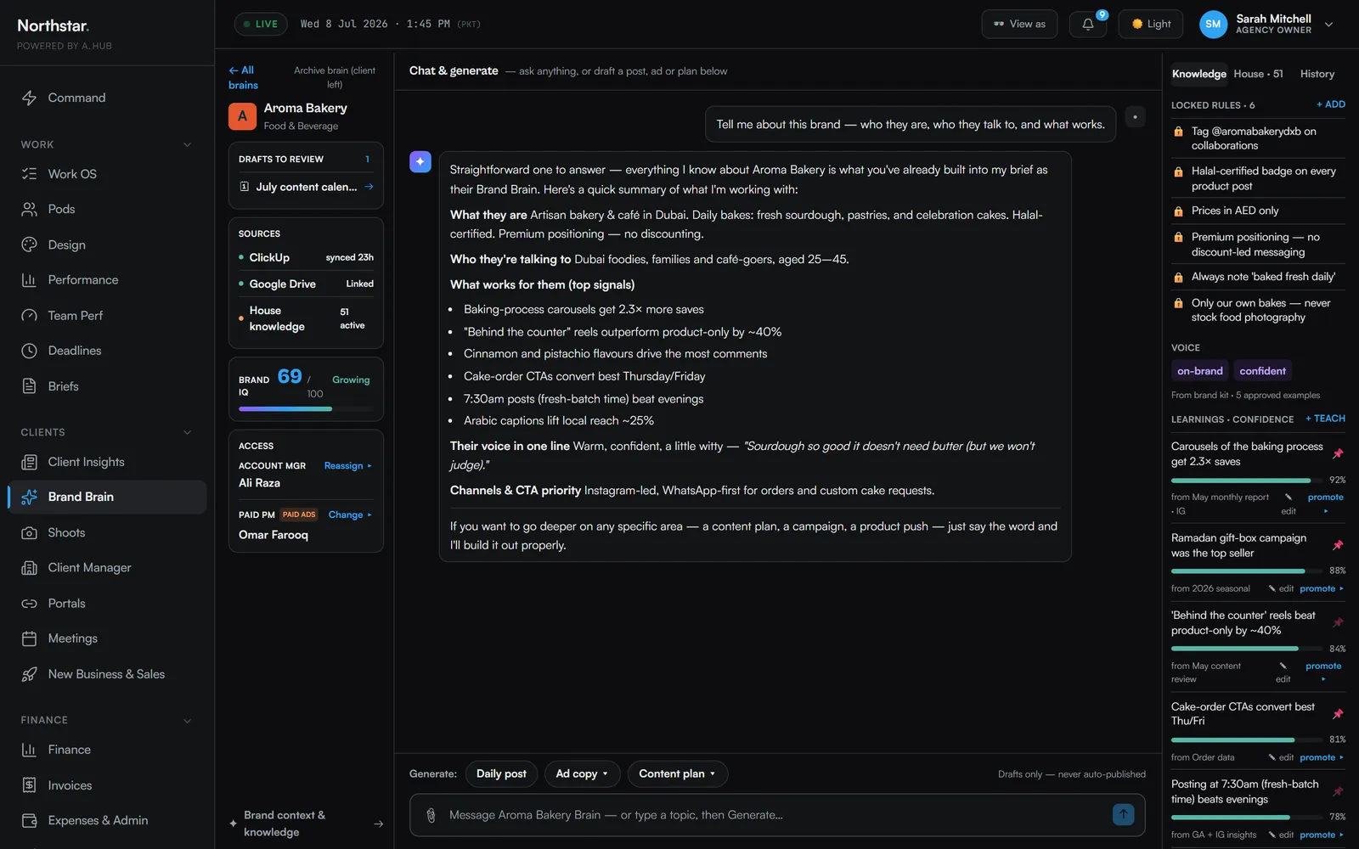Toggle Light theme mode

tap(1151, 24)
